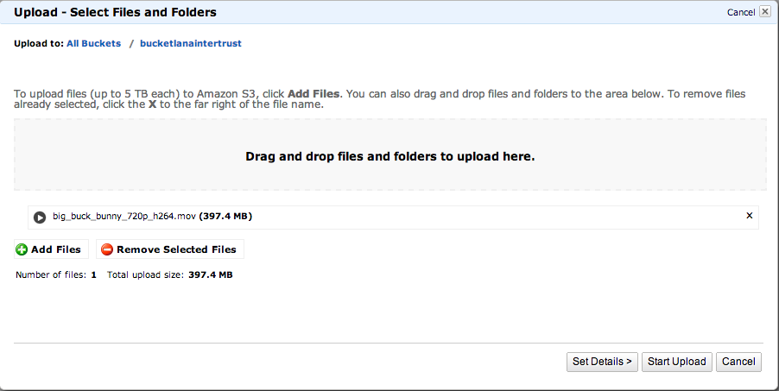Click the file size (397.4 MB) in the file row

pyautogui.click(x=226, y=216)
